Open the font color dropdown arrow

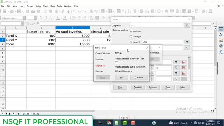pyautogui.click(x=62, y=18)
